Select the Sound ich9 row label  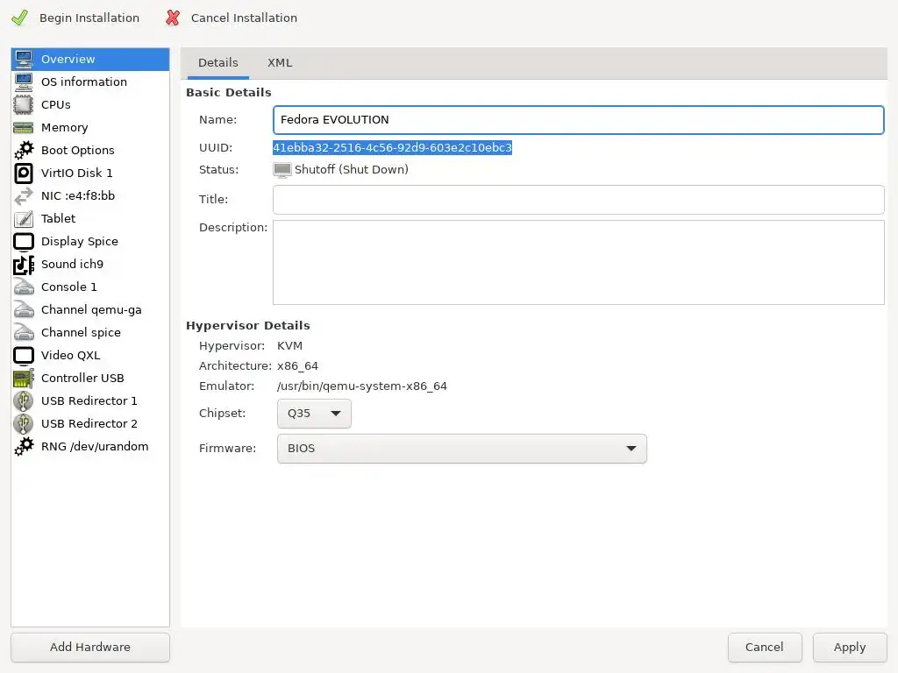point(72,265)
